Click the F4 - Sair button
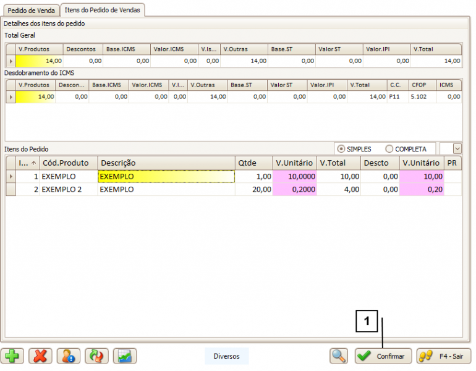476x371 pixels. pos(444,356)
